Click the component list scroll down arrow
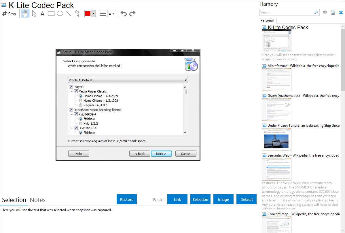345x233 pixels. coord(185,133)
